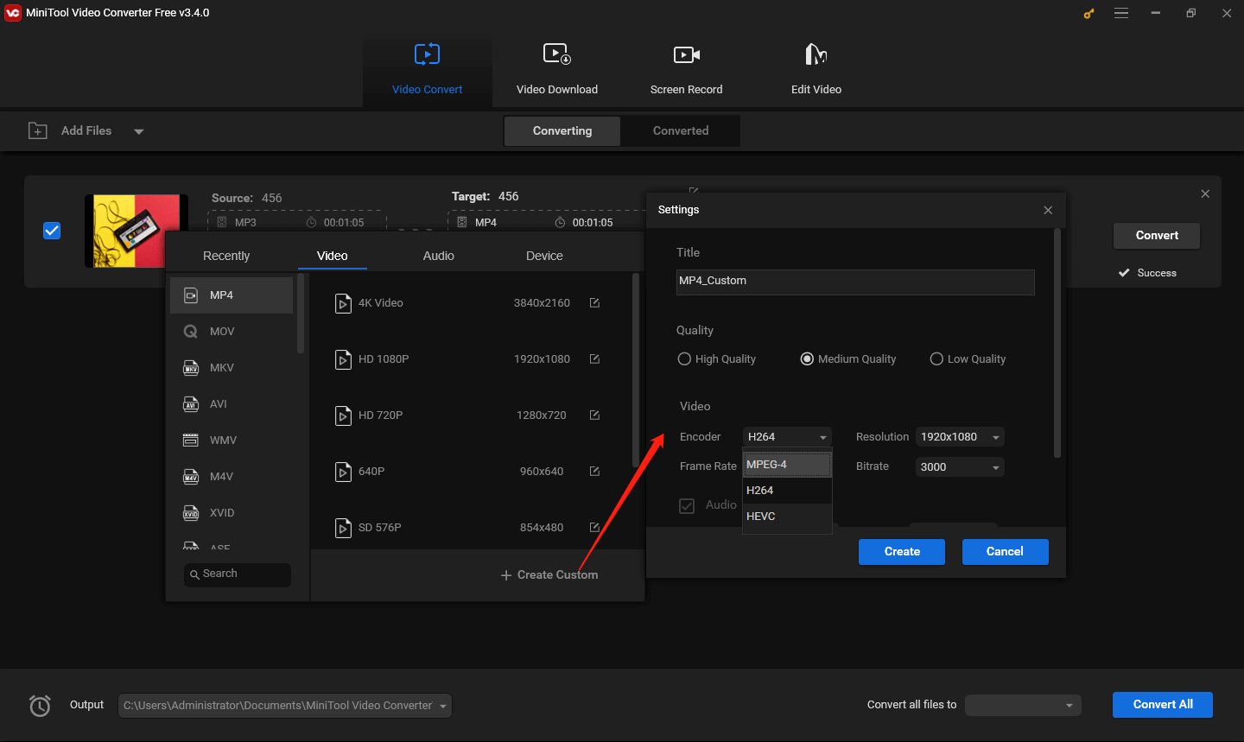Open the Resolution dropdown 1920x1080
Screen dimensions: 1244x742
click(x=960, y=437)
